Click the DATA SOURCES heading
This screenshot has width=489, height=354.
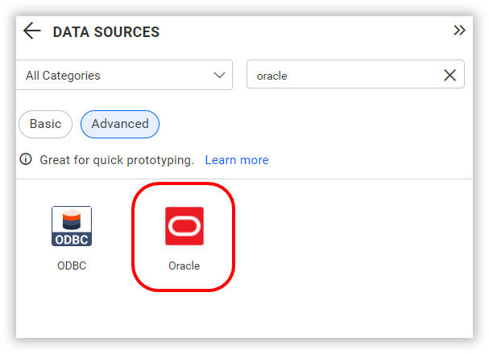click(106, 31)
